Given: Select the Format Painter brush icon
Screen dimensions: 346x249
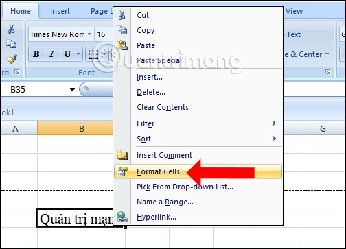Looking at the screenshot, I should (x=12, y=58).
